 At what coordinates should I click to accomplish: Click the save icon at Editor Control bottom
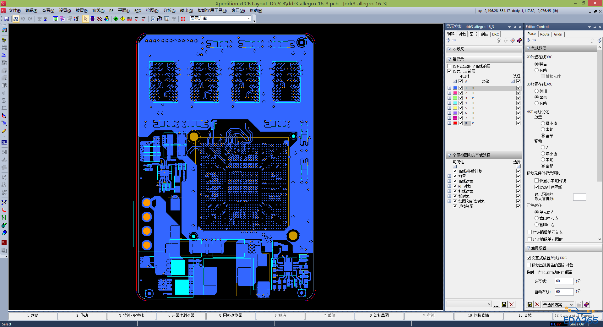pos(530,304)
